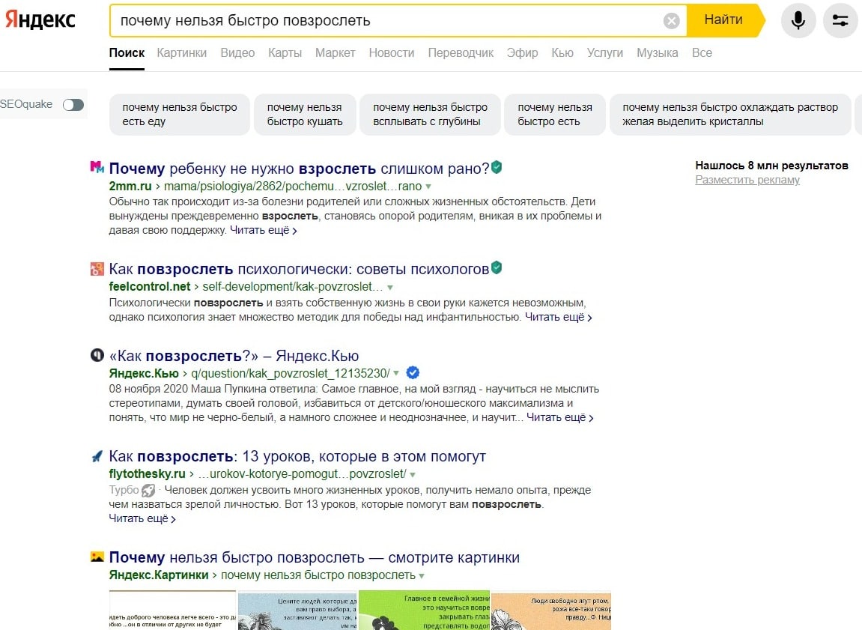
Task: Open the Кью tab
Action: pyautogui.click(x=562, y=52)
